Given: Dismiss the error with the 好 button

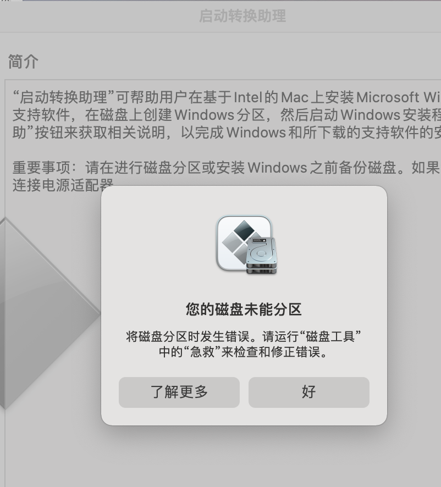Looking at the screenshot, I should coord(309,392).
